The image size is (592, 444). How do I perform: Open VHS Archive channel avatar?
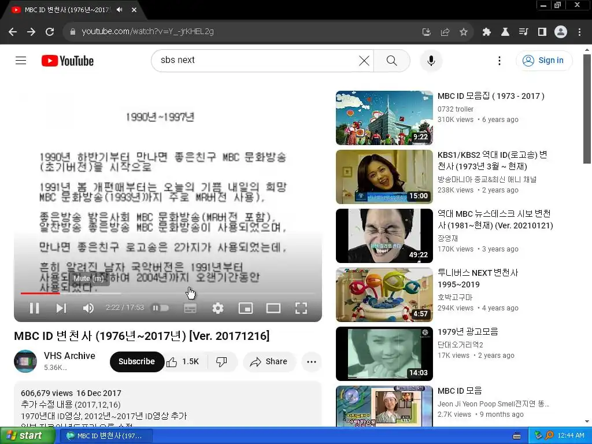(x=25, y=361)
